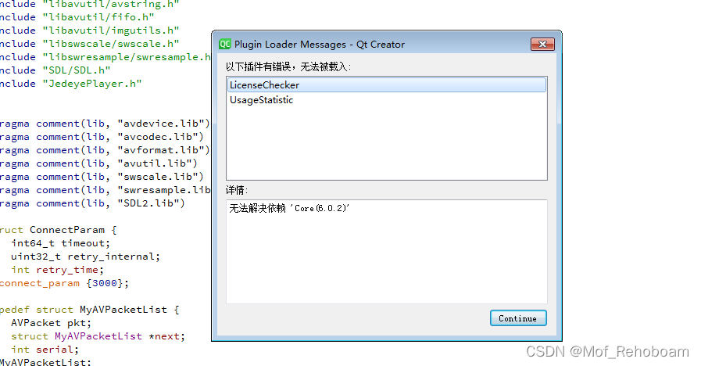Viewport: 701px width, 366px height.
Task: Click the "libswscale/swscale.h" include line
Action: click(x=89, y=44)
